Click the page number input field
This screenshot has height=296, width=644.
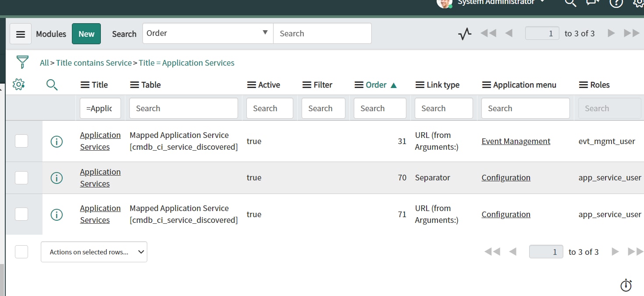click(542, 33)
